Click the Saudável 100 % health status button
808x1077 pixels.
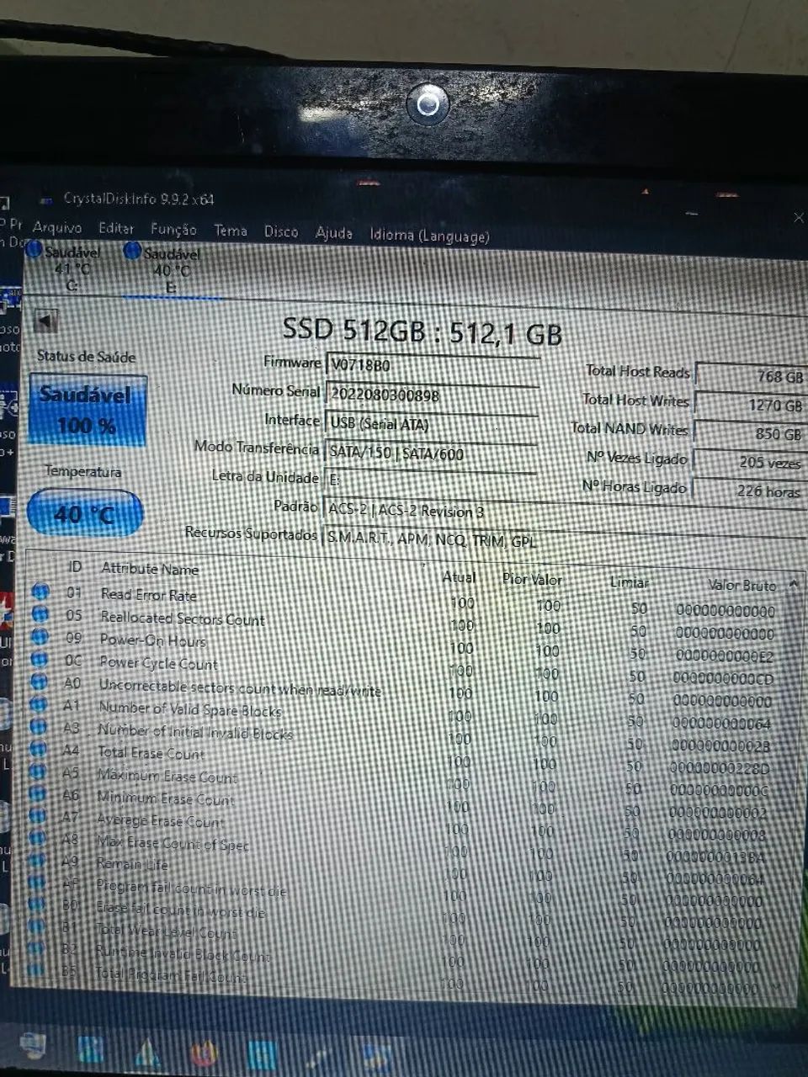[88, 410]
